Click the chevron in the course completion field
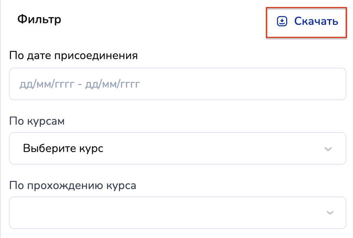 [330, 213]
